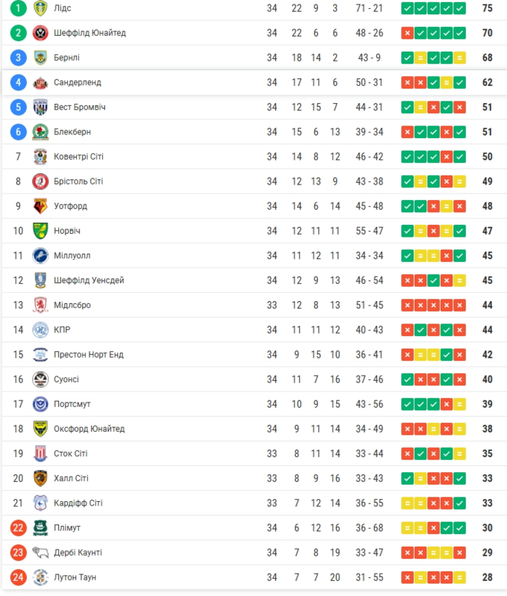Select the Мідлсбро team name
Image resolution: width=507 pixels, height=596 pixels.
tap(72, 305)
